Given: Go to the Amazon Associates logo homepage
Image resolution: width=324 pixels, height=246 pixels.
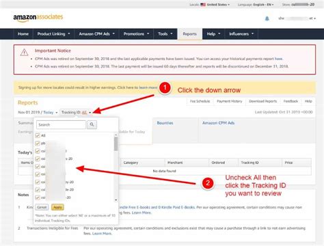Looking at the screenshot, I should pyautogui.click(x=38, y=18).
